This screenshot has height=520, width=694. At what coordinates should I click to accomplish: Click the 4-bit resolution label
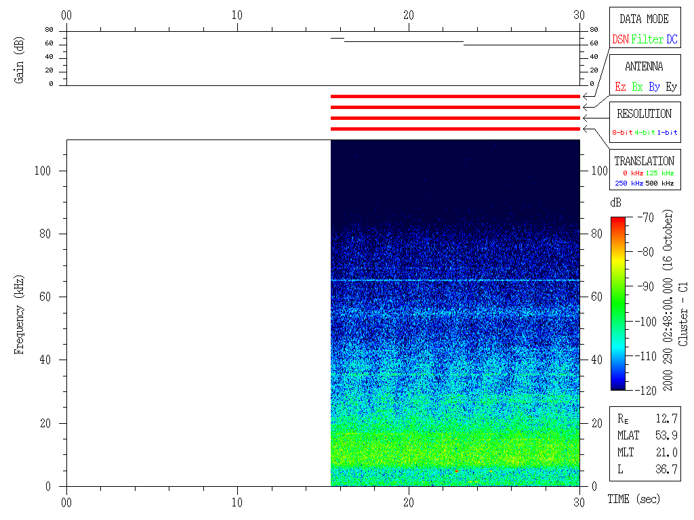645,133
